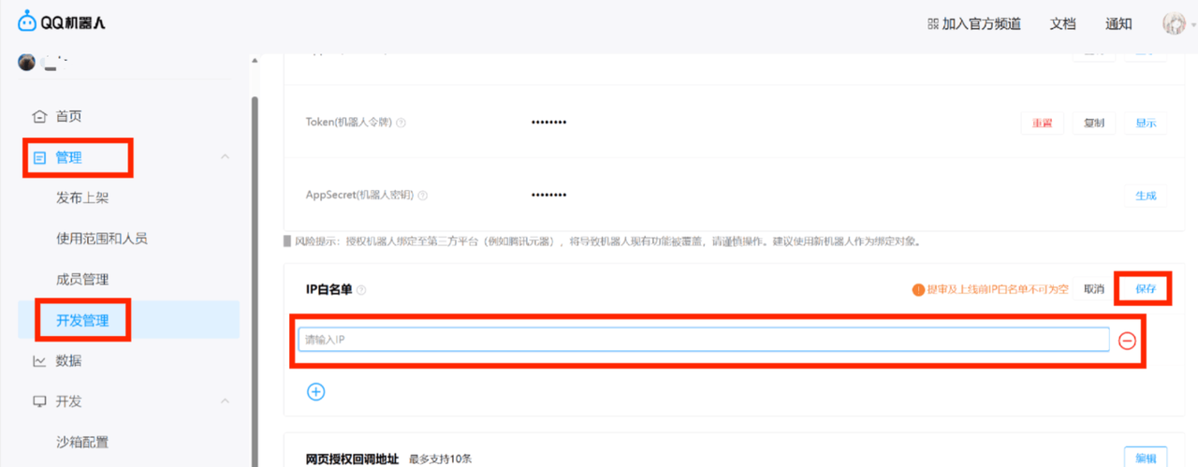
Task: Collapse the 管理 sidebar section
Action: [225, 157]
